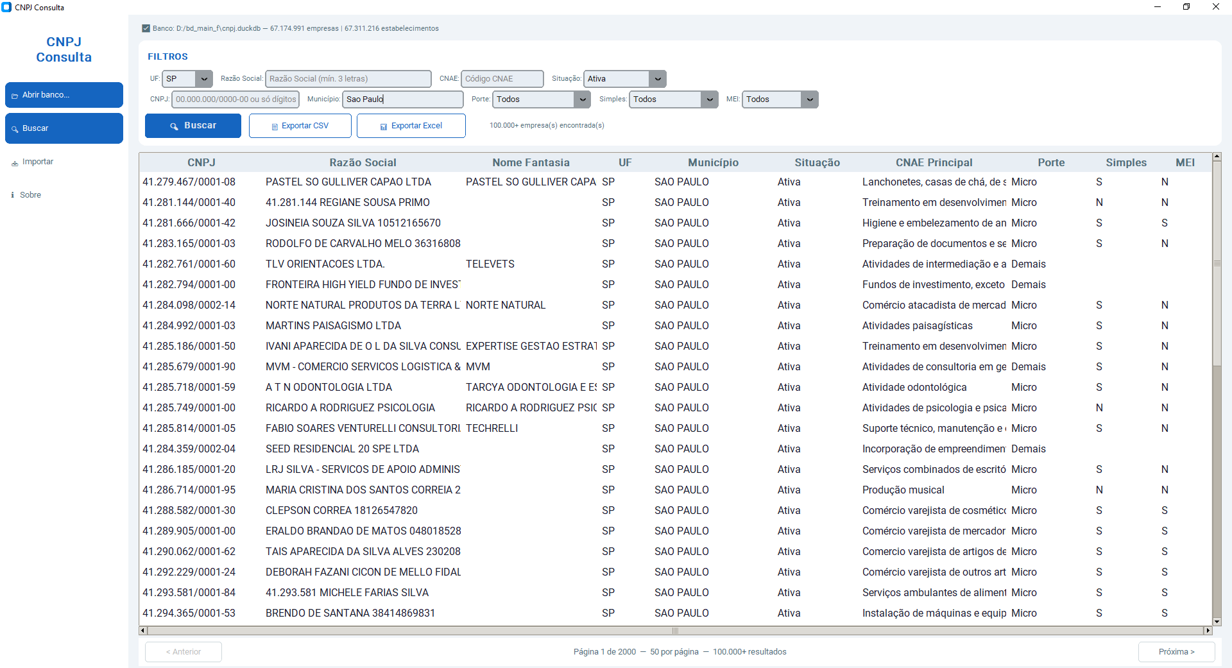Open the Abrir banco sidebar item
This screenshot has height=668, width=1232.
point(64,95)
